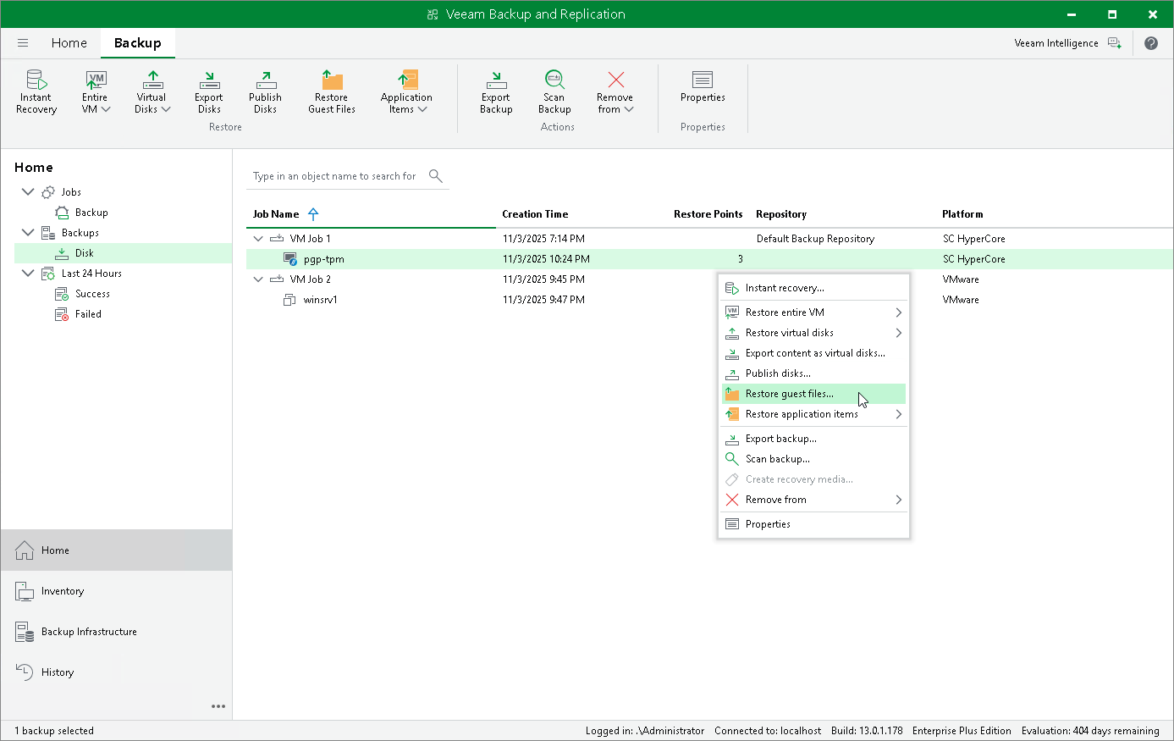Choose Instant recovery... from context menu
Viewport: 1174px width, 741px height.
814,288
